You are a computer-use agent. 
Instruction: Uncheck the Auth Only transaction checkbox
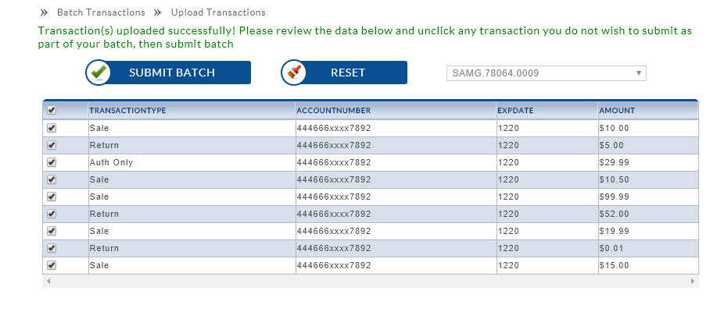(x=52, y=162)
